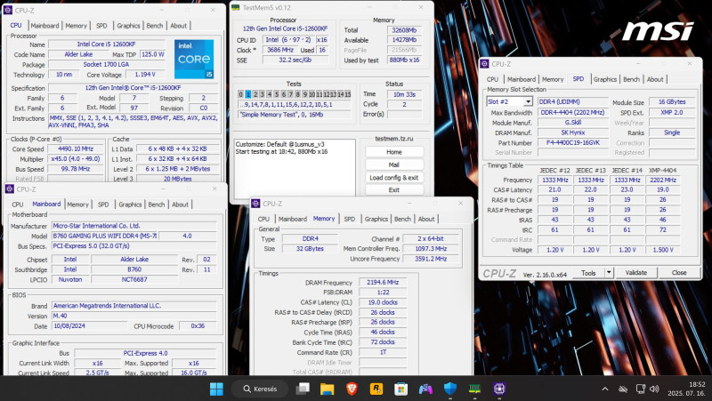Click the CPU-Z title icon of the Mainboard window
Viewport: 712px width, 401px height.
pyautogui.click(x=10, y=188)
